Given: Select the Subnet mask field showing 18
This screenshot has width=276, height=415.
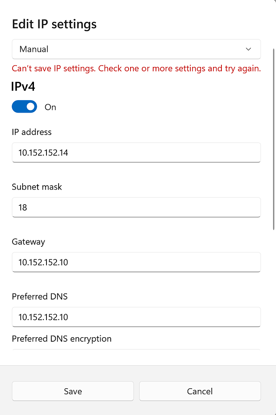Looking at the screenshot, I should 136,207.
